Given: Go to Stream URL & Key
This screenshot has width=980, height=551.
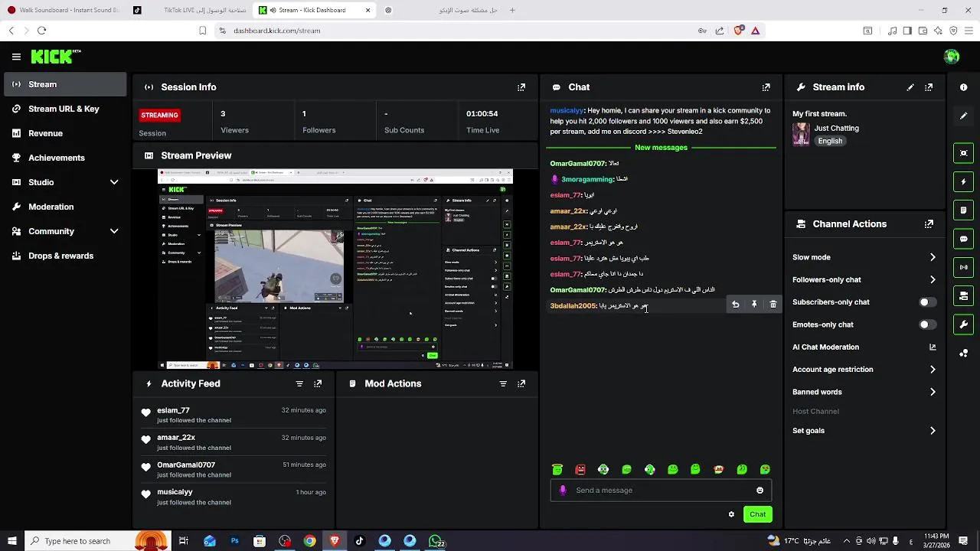Looking at the screenshot, I should [66, 109].
